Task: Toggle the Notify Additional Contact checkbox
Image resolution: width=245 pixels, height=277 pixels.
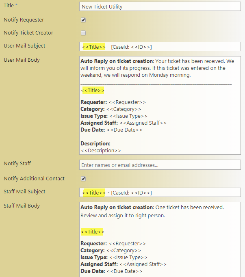Action: (83, 179)
